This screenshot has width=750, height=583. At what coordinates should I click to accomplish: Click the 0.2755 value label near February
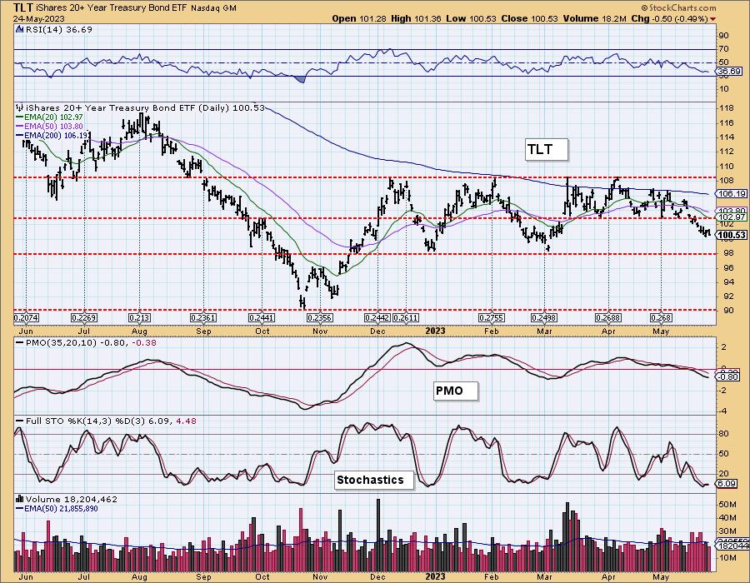coord(492,318)
